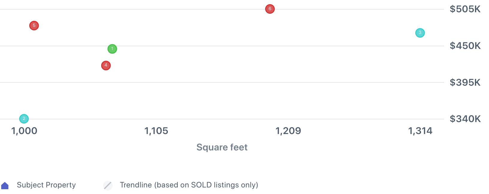
Task: Click the Subject Property house icon
Action: point(5,186)
